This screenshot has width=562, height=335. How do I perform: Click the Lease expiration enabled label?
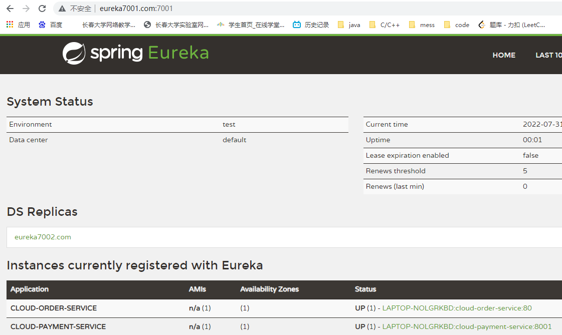tap(407, 155)
